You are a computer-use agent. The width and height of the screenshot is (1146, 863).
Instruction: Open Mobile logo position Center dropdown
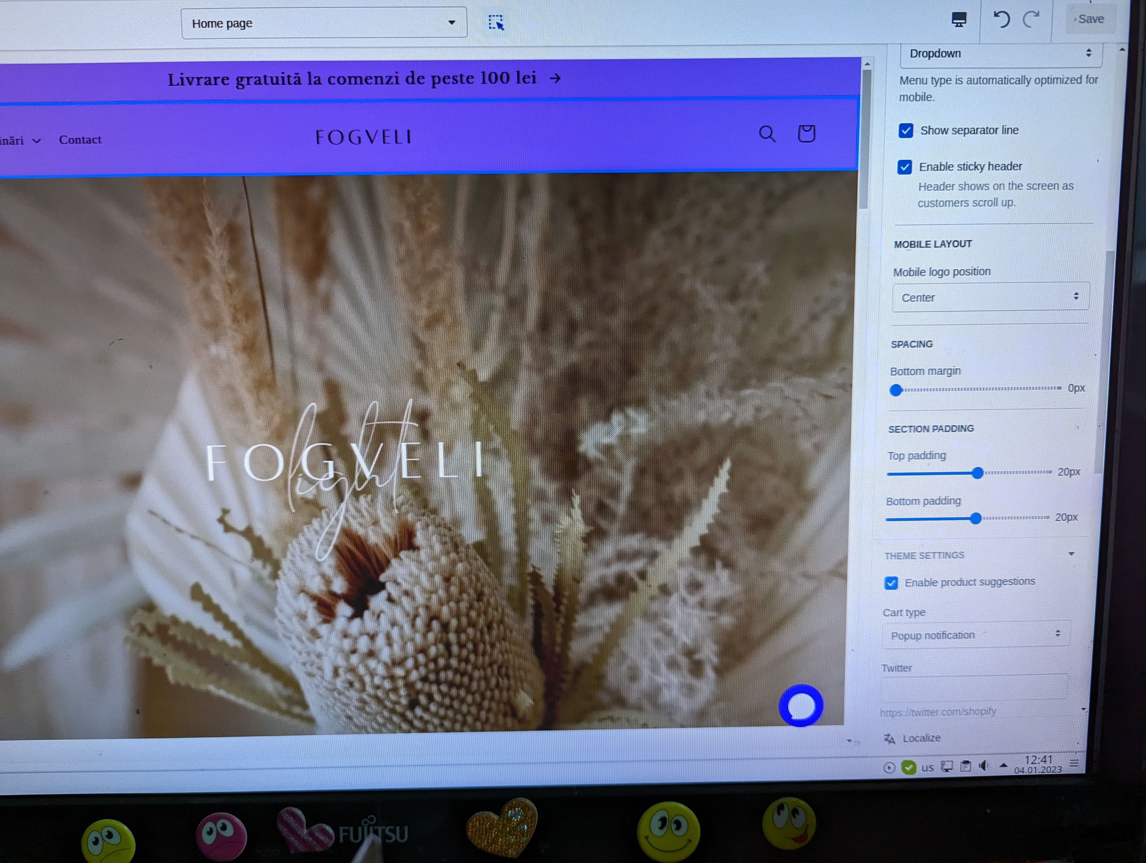click(x=990, y=297)
